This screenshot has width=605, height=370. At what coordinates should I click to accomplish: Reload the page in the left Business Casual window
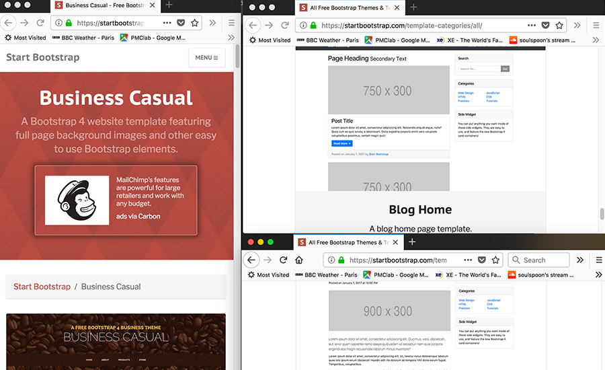(x=40, y=23)
